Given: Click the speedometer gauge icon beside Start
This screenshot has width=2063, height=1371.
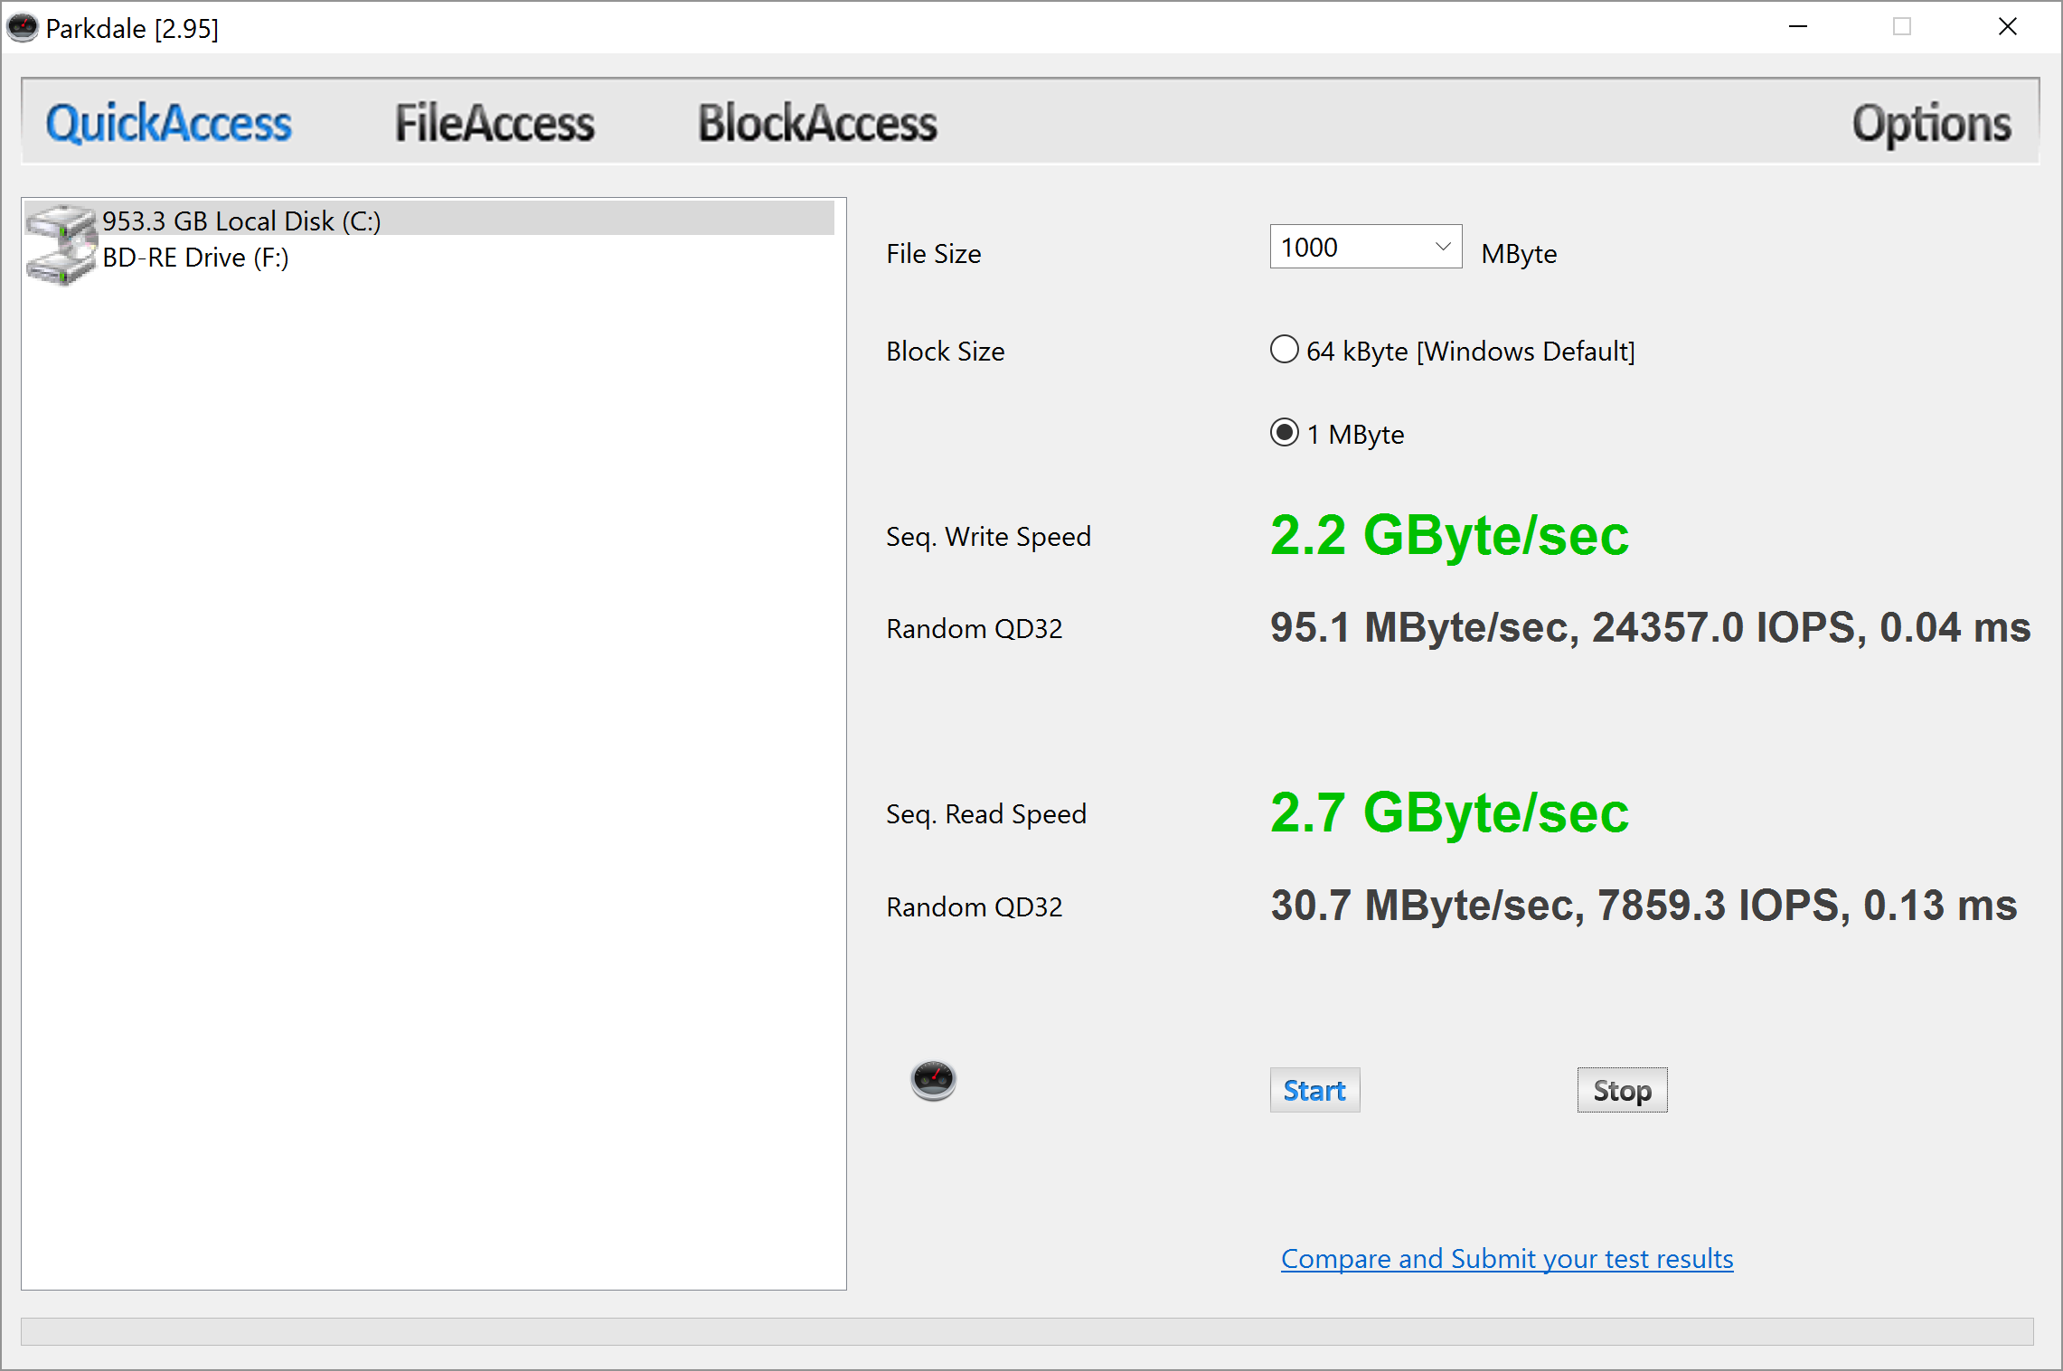Looking at the screenshot, I should [x=933, y=1080].
